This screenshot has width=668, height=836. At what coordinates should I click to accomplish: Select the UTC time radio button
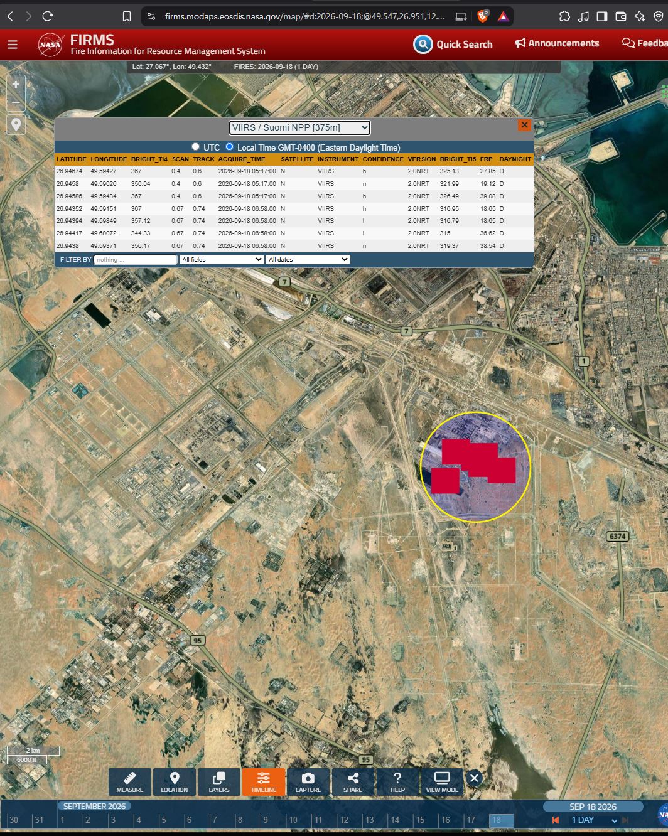195,147
